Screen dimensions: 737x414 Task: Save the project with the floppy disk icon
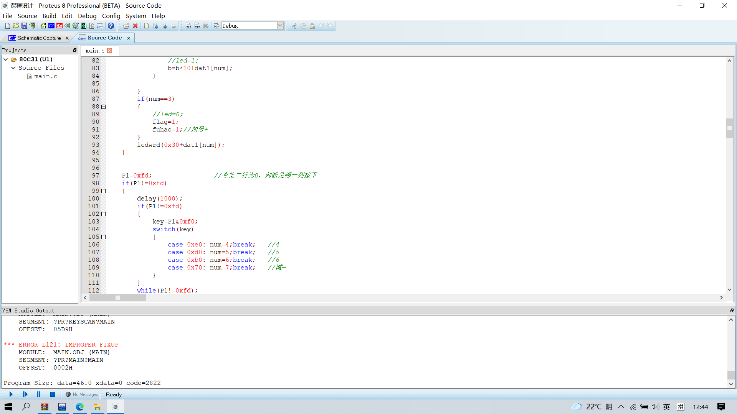pos(24,26)
